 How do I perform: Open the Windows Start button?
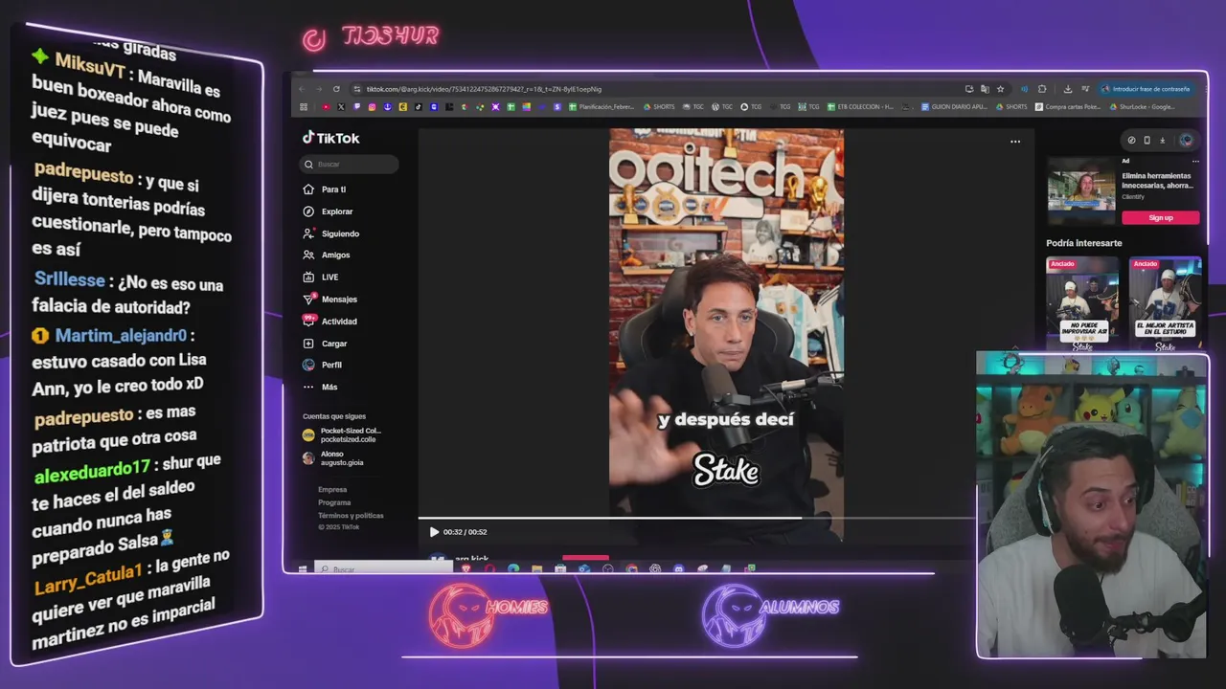[303, 569]
